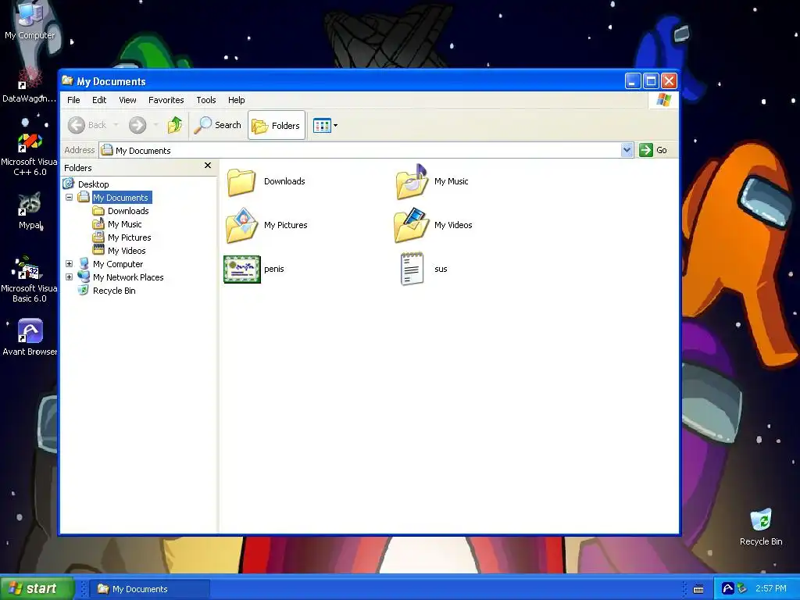This screenshot has height=600, width=800.
Task: Click the keyboard icon on the taskbar
Action: coord(698,589)
